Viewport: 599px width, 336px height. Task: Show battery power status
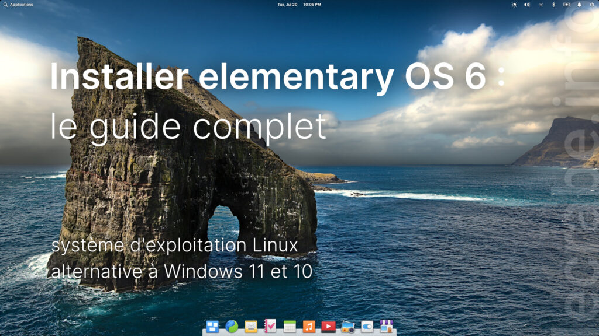coord(566,5)
